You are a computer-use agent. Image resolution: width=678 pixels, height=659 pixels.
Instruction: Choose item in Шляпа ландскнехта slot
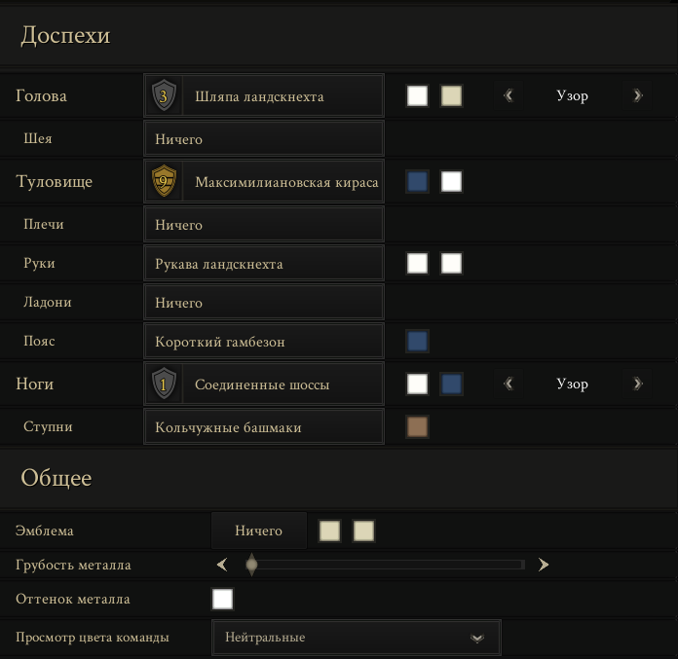coord(264,95)
